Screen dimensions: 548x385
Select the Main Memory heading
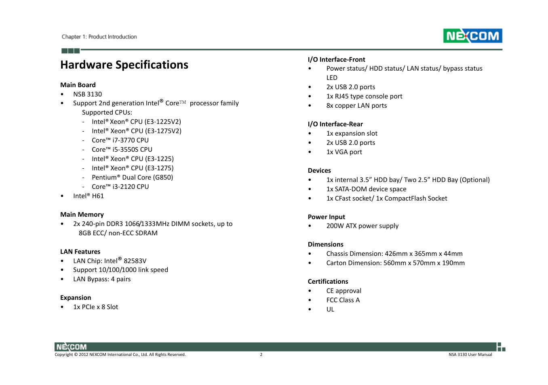pos(82,214)
